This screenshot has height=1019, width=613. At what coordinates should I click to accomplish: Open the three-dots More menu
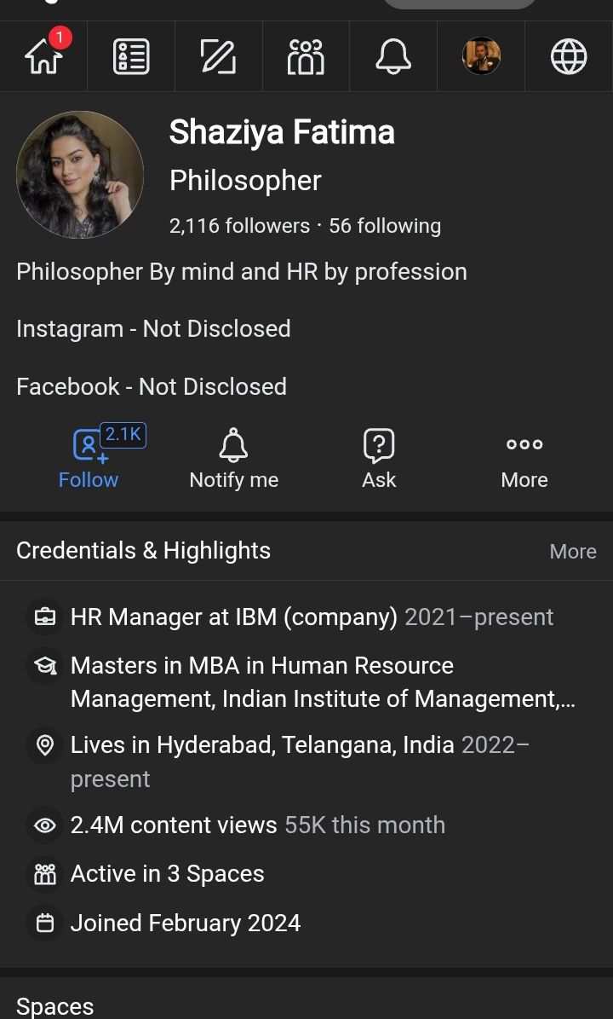(x=524, y=459)
